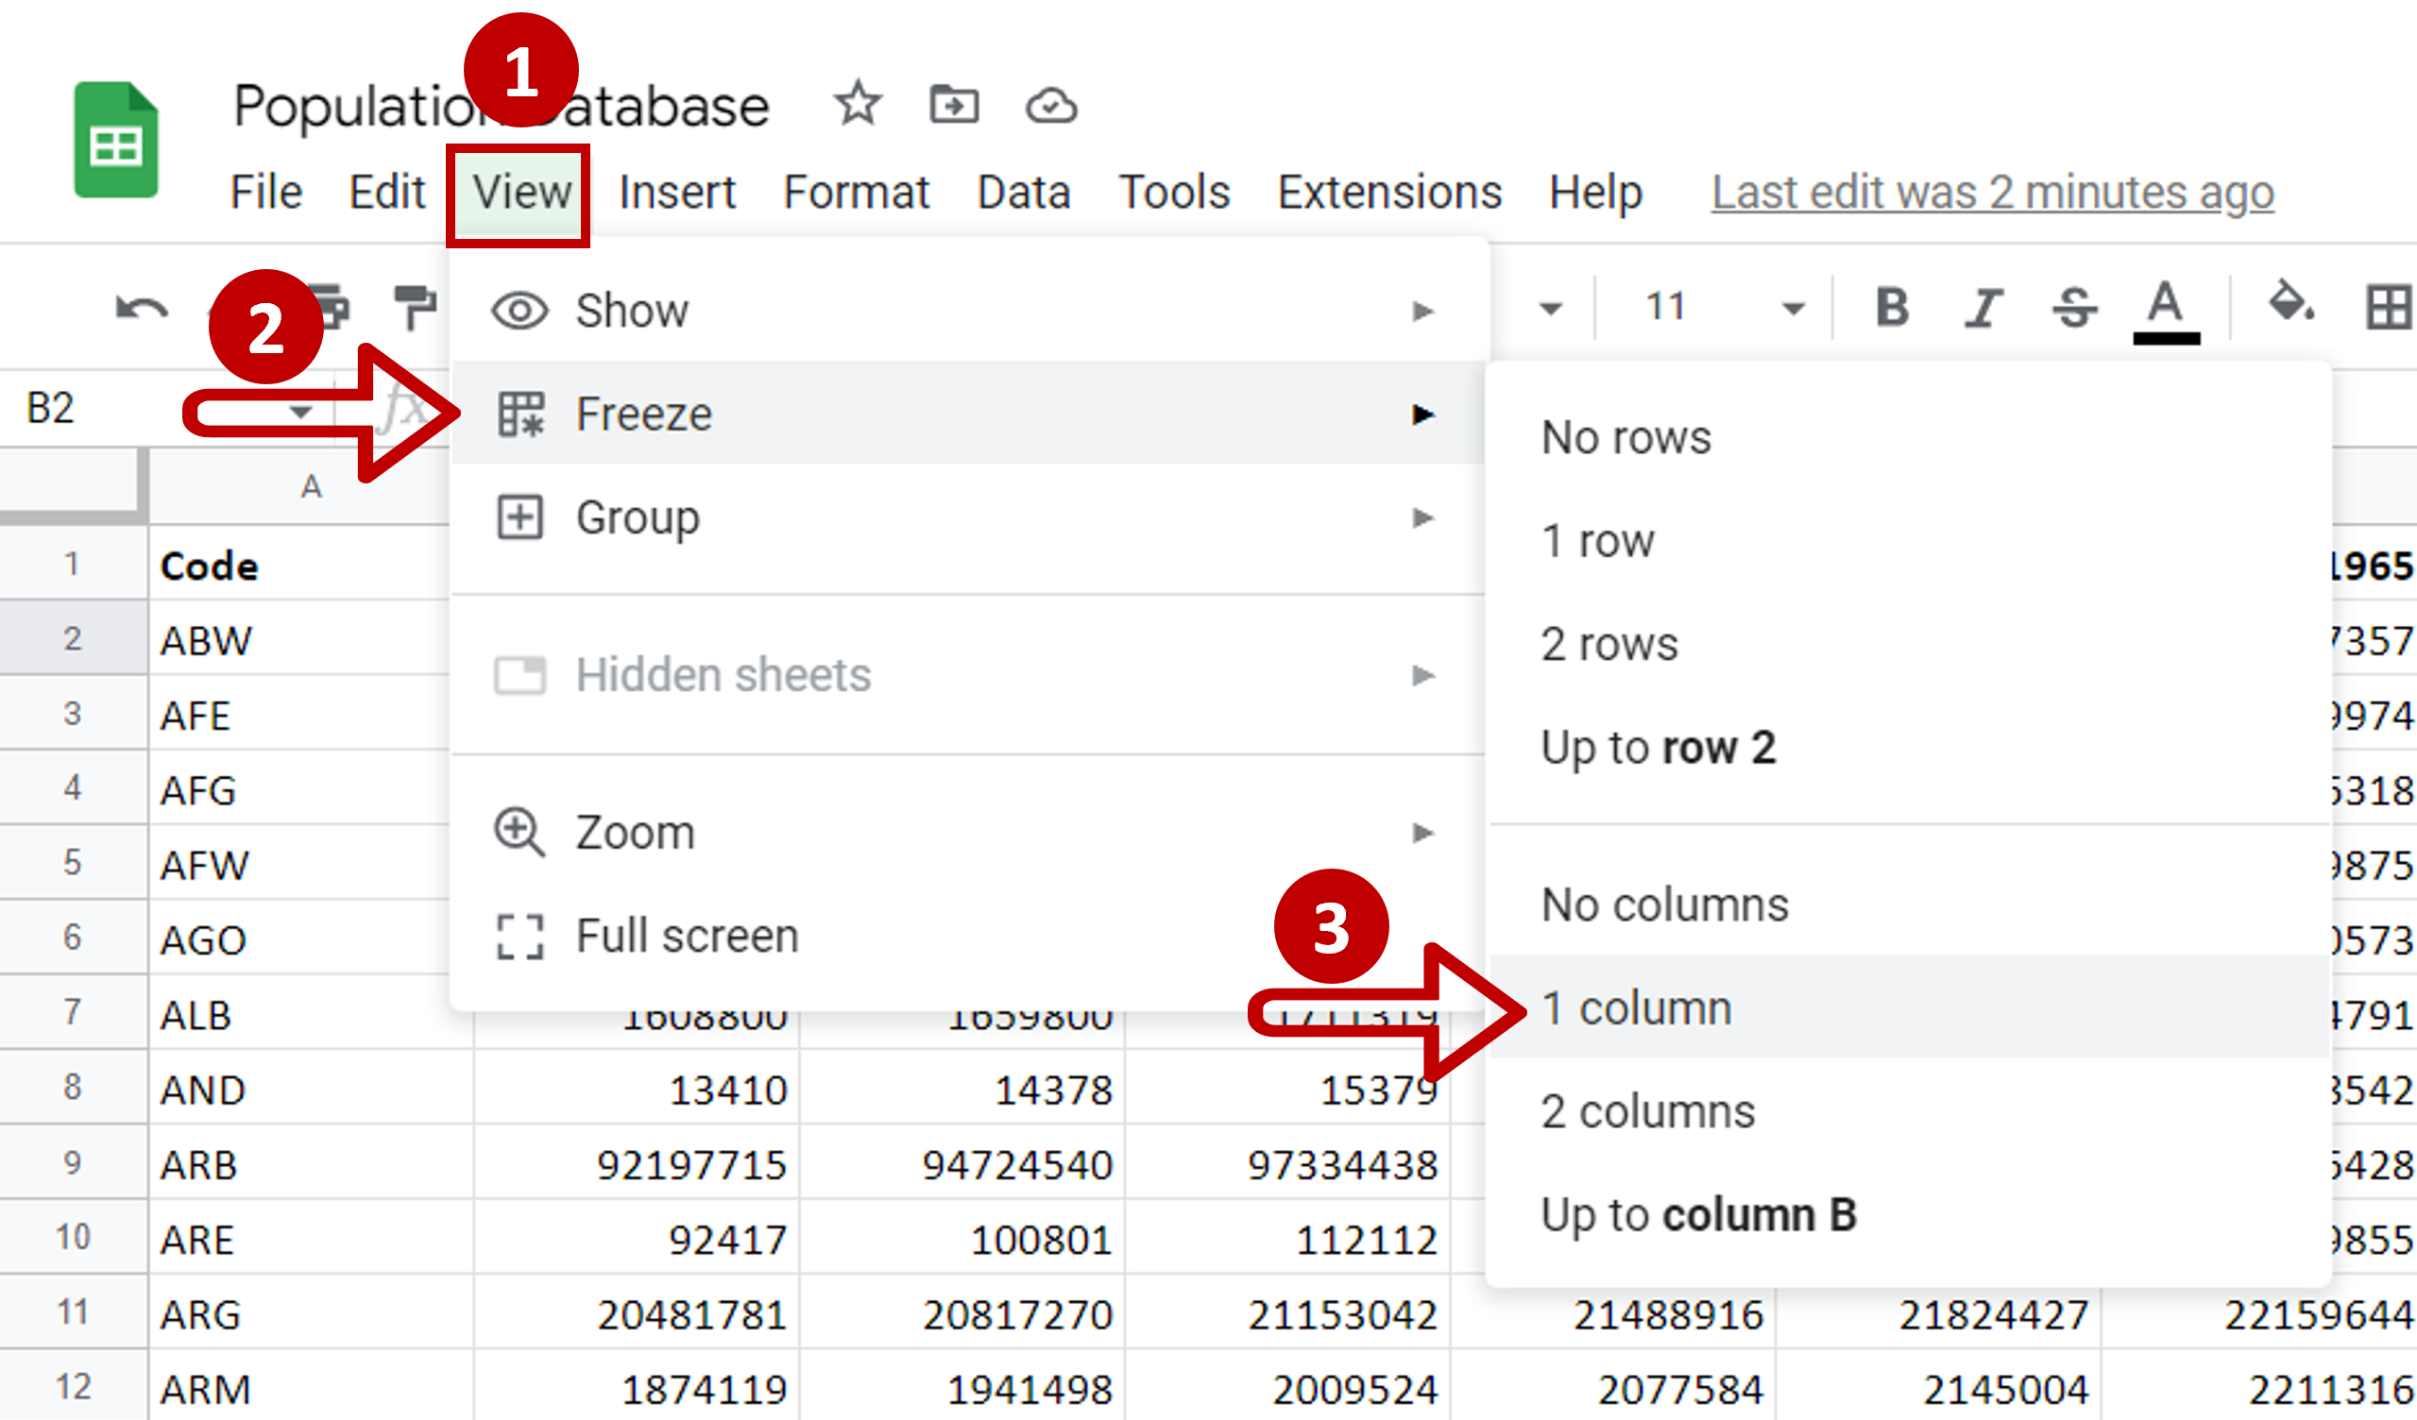Click the strikethrough icon
Image resolution: width=2417 pixels, height=1420 pixels.
(x=2073, y=308)
